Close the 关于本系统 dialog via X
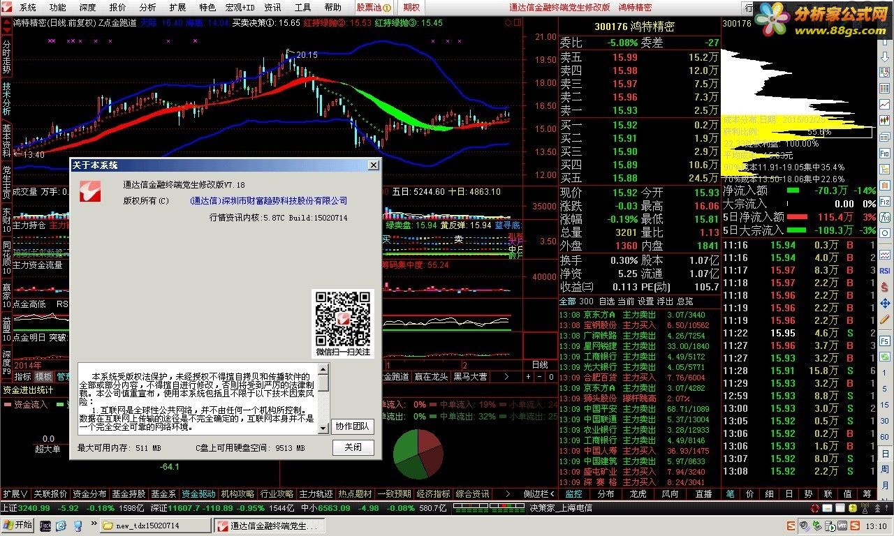 point(374,165)
